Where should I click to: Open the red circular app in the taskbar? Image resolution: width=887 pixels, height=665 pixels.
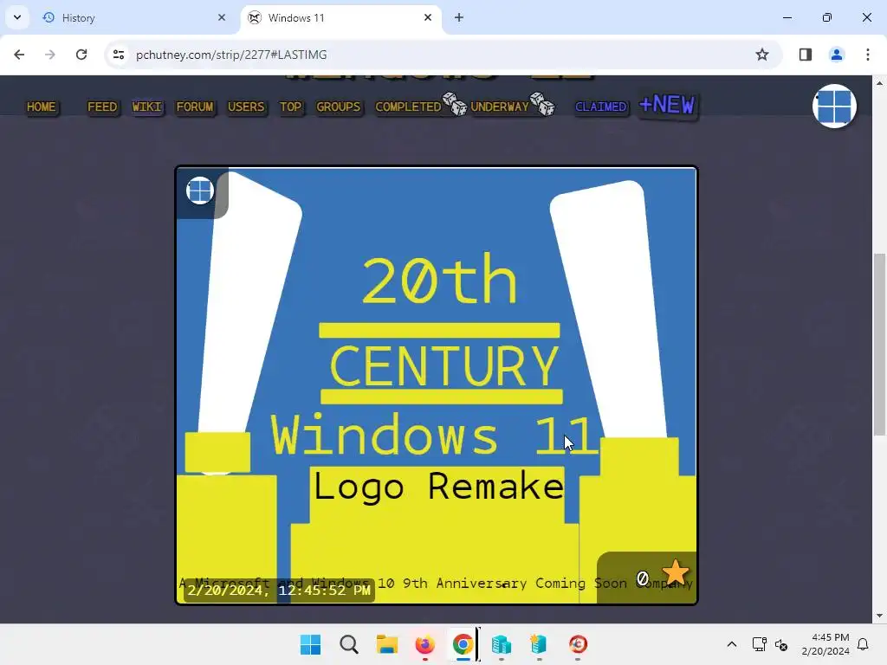point(578,644)
